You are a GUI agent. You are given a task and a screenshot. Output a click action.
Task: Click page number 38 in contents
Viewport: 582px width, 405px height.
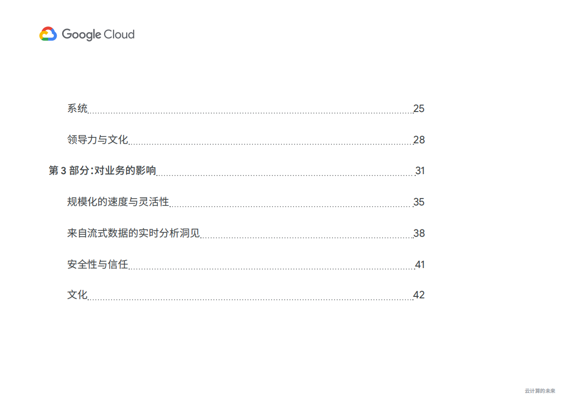[419, 233]
